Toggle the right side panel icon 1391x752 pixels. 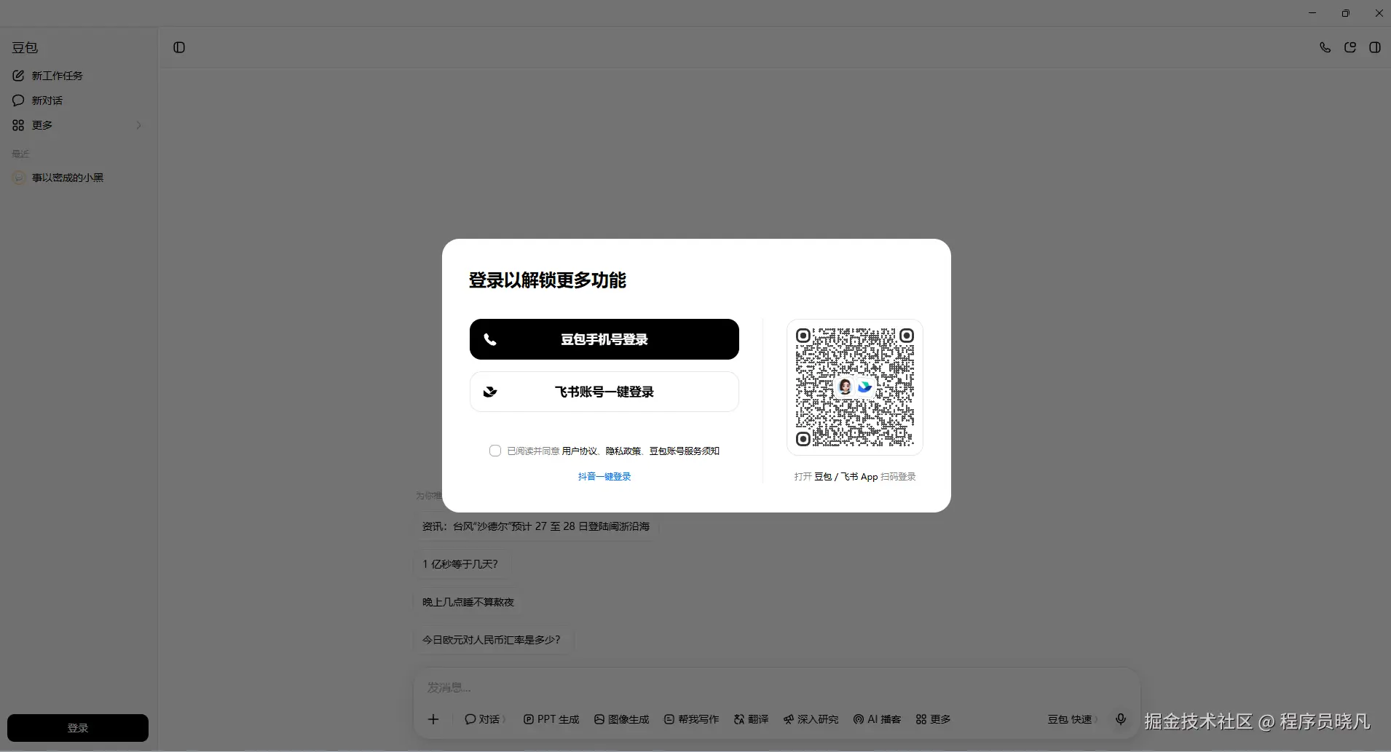tap(1375, 47)
